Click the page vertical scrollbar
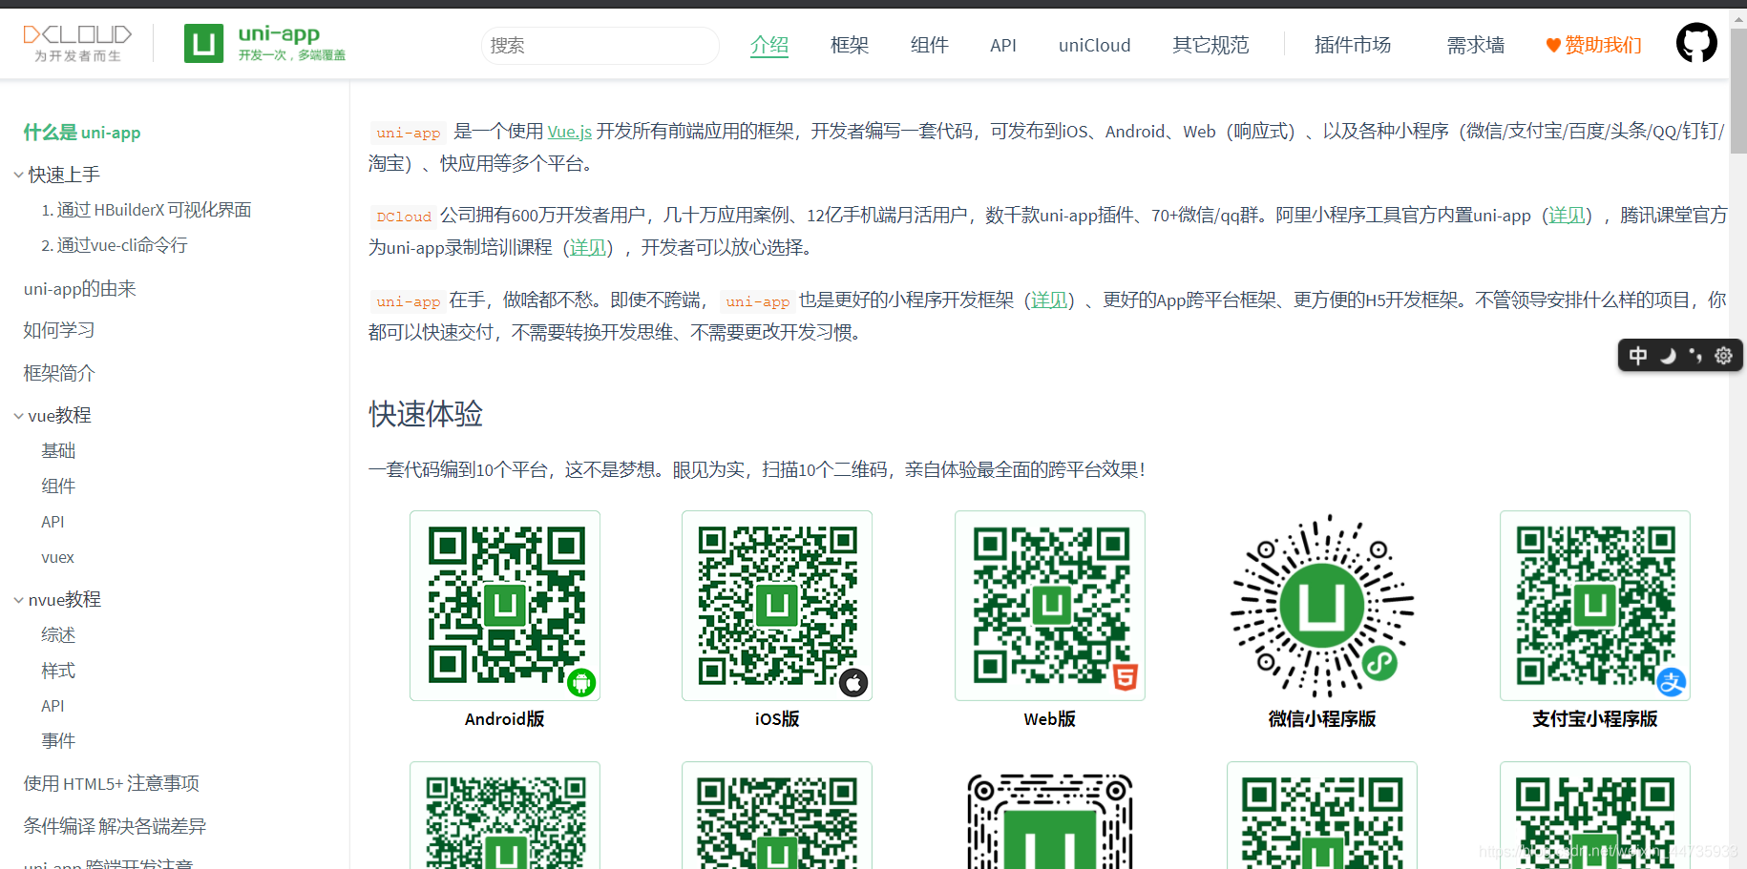 pos(1738,92)
